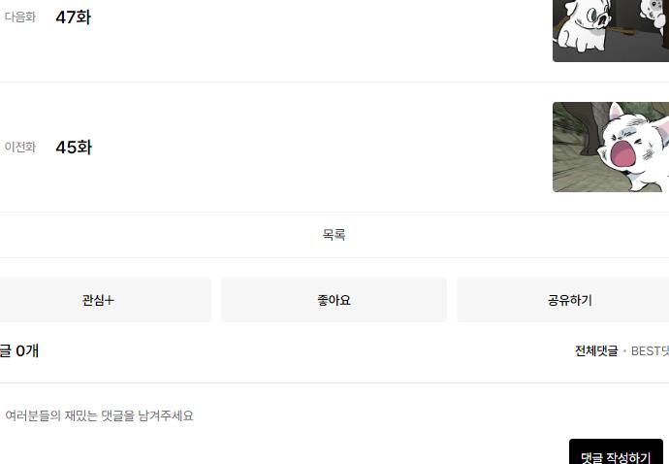The width and height of the screenshot is (669, 464).
Task: Go to the episode list via 목록
Action: point(334,235)
